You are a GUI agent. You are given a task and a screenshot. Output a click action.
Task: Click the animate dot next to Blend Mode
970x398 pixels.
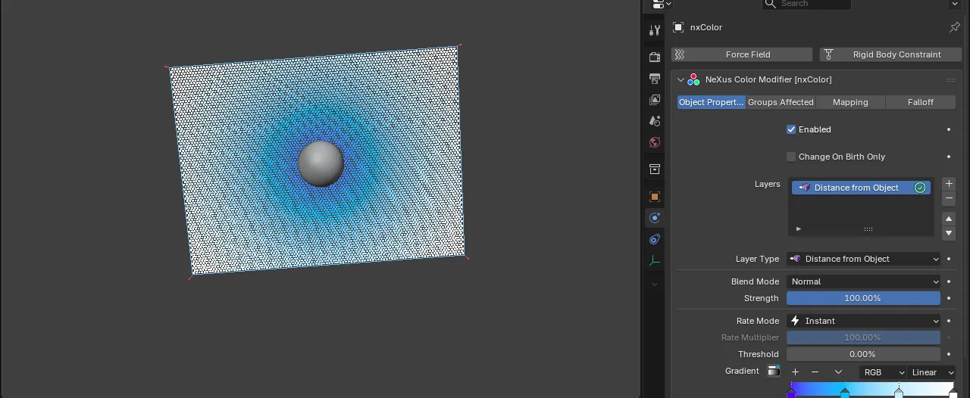point(949,281)
